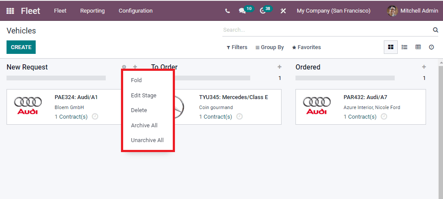This screenshot has height=199, width=443.
Task: Open the apps grid menu
Action: coord(10,11)
